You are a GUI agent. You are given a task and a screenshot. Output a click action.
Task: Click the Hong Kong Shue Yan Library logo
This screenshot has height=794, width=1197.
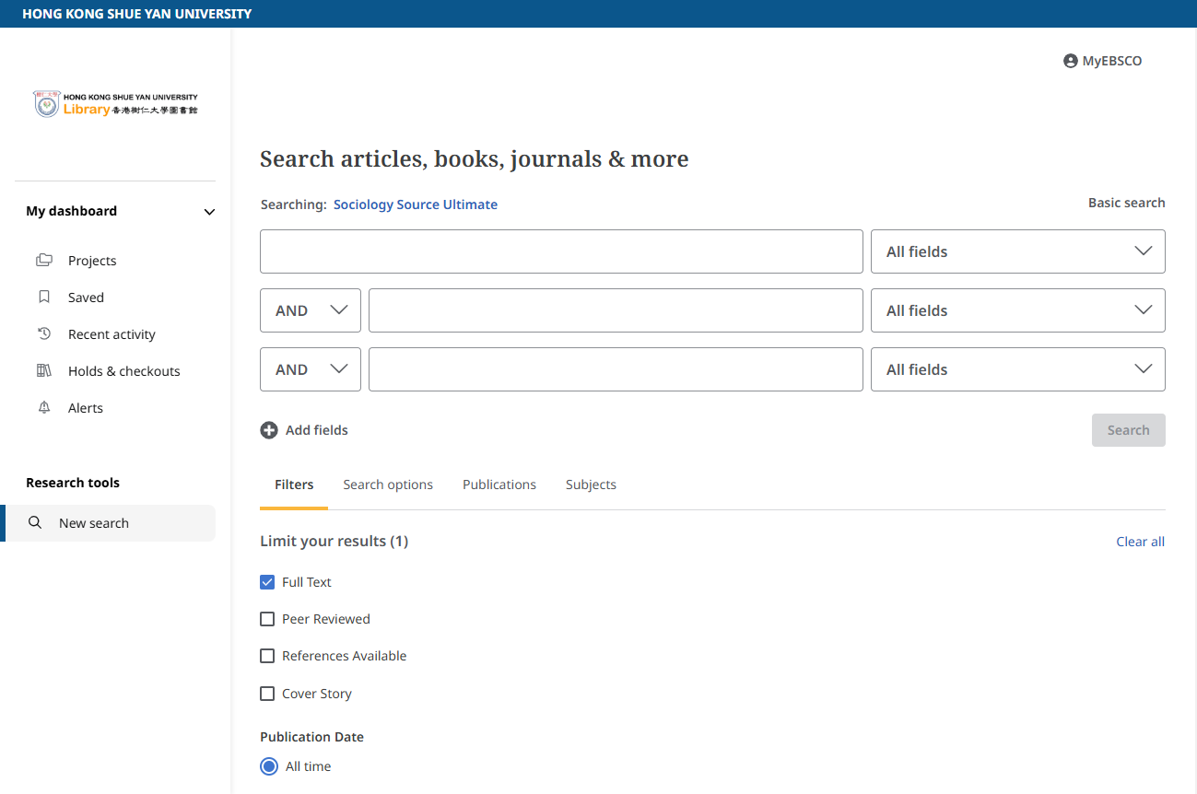(x=115, y=104)
